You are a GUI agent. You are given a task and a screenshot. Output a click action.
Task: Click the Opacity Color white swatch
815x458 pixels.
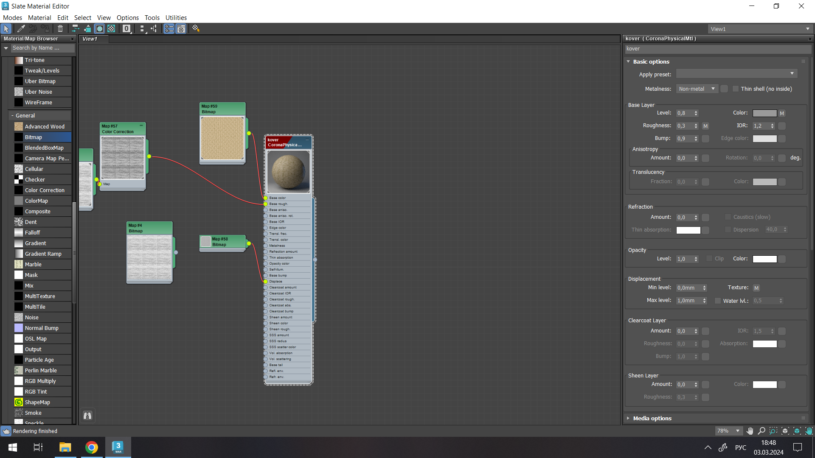[x=764, y=259]
